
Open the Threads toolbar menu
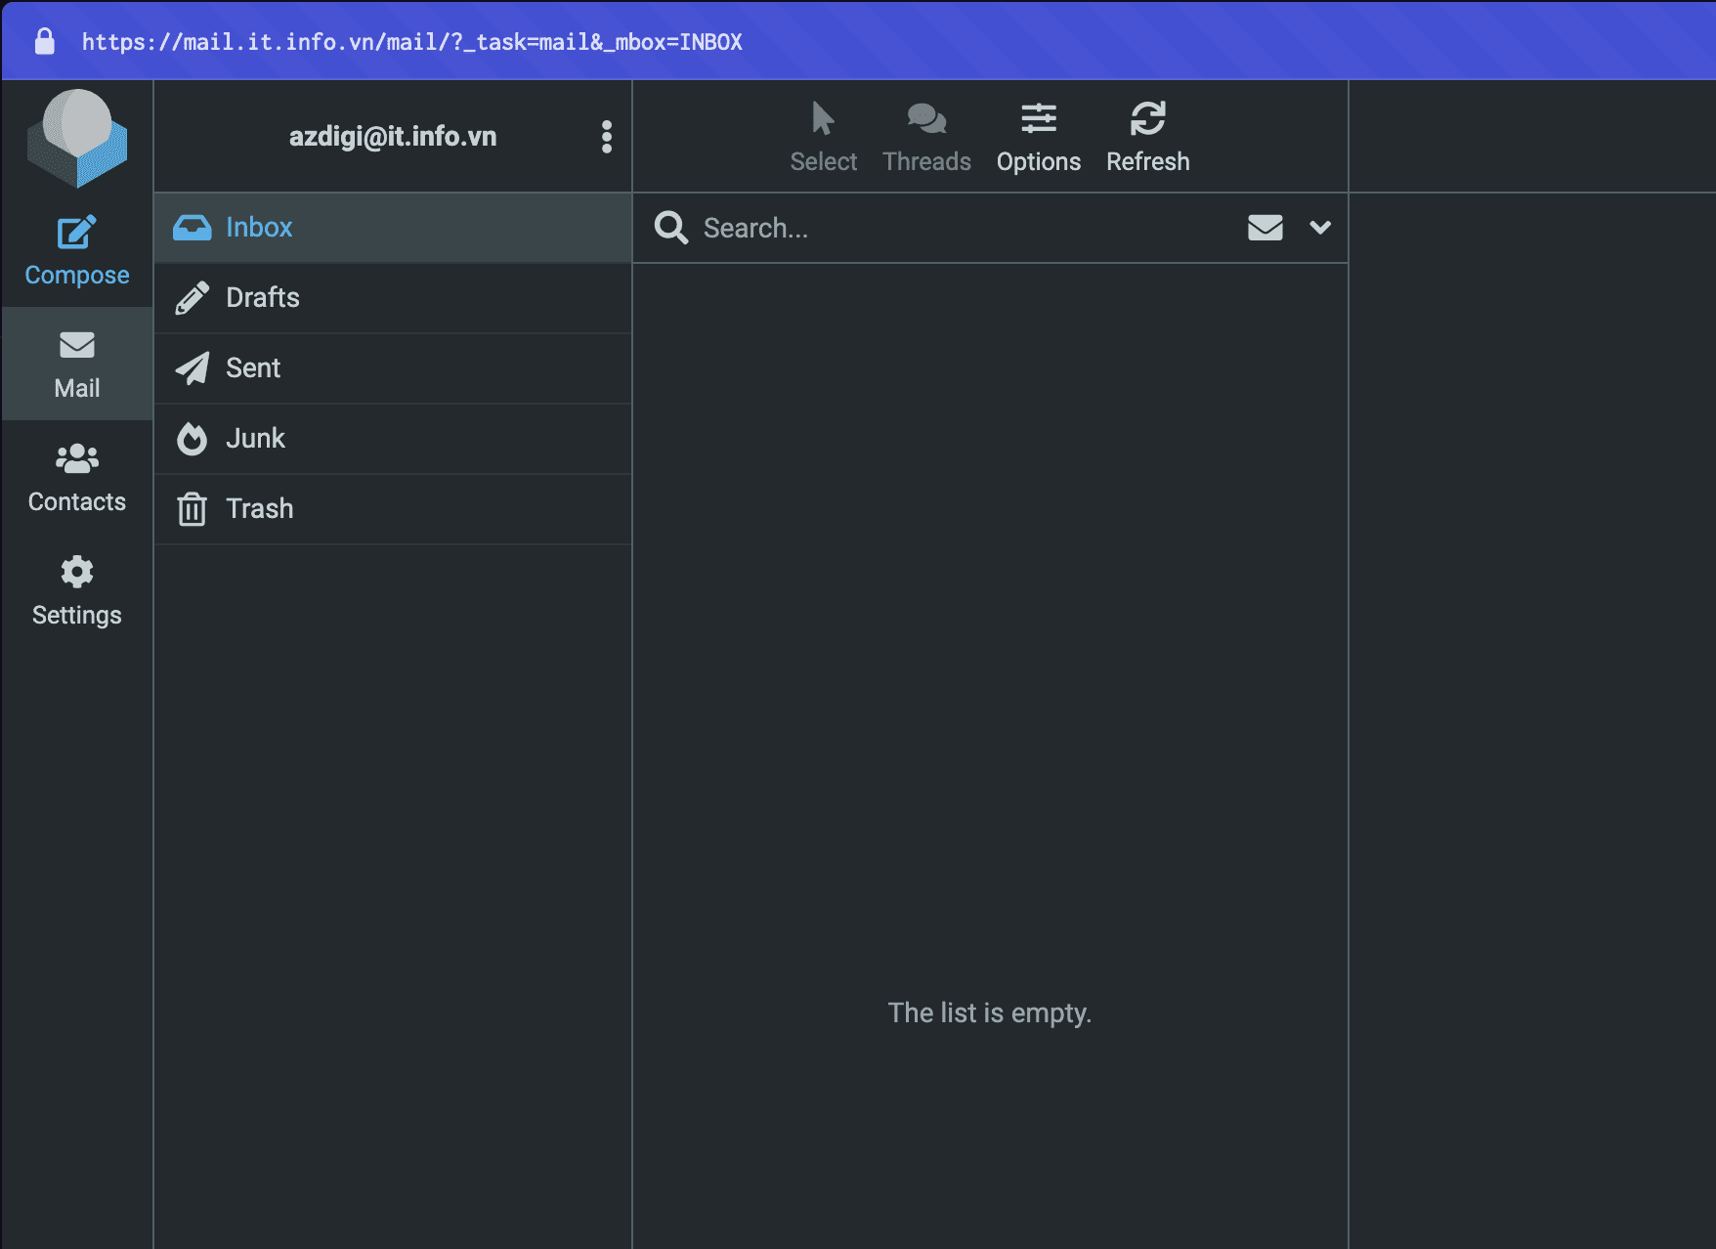click(926, 137)
